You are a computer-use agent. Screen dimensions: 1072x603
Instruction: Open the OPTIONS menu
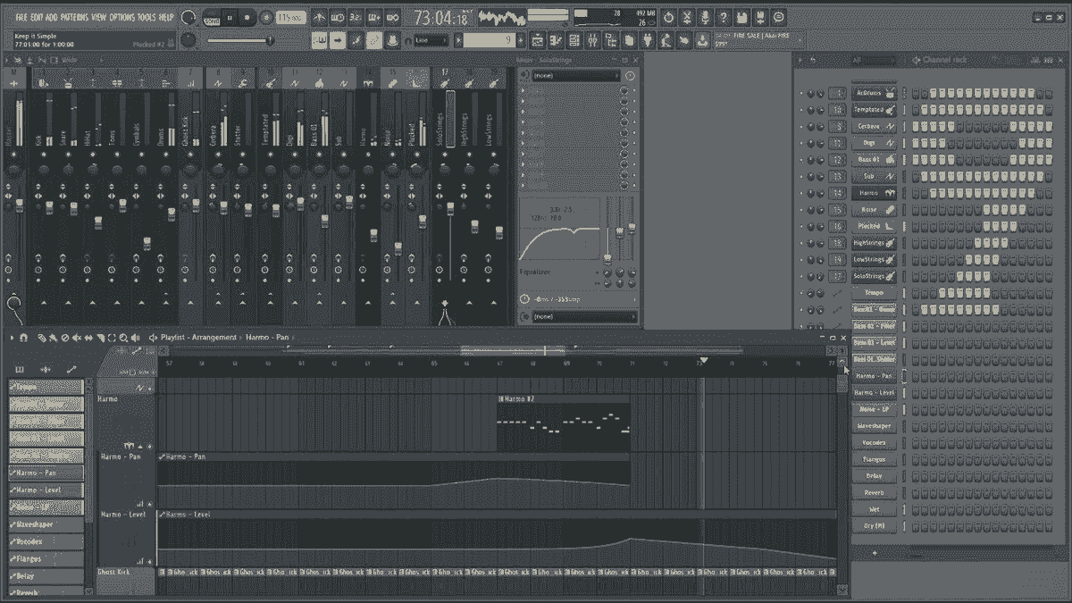pos(122,17)
